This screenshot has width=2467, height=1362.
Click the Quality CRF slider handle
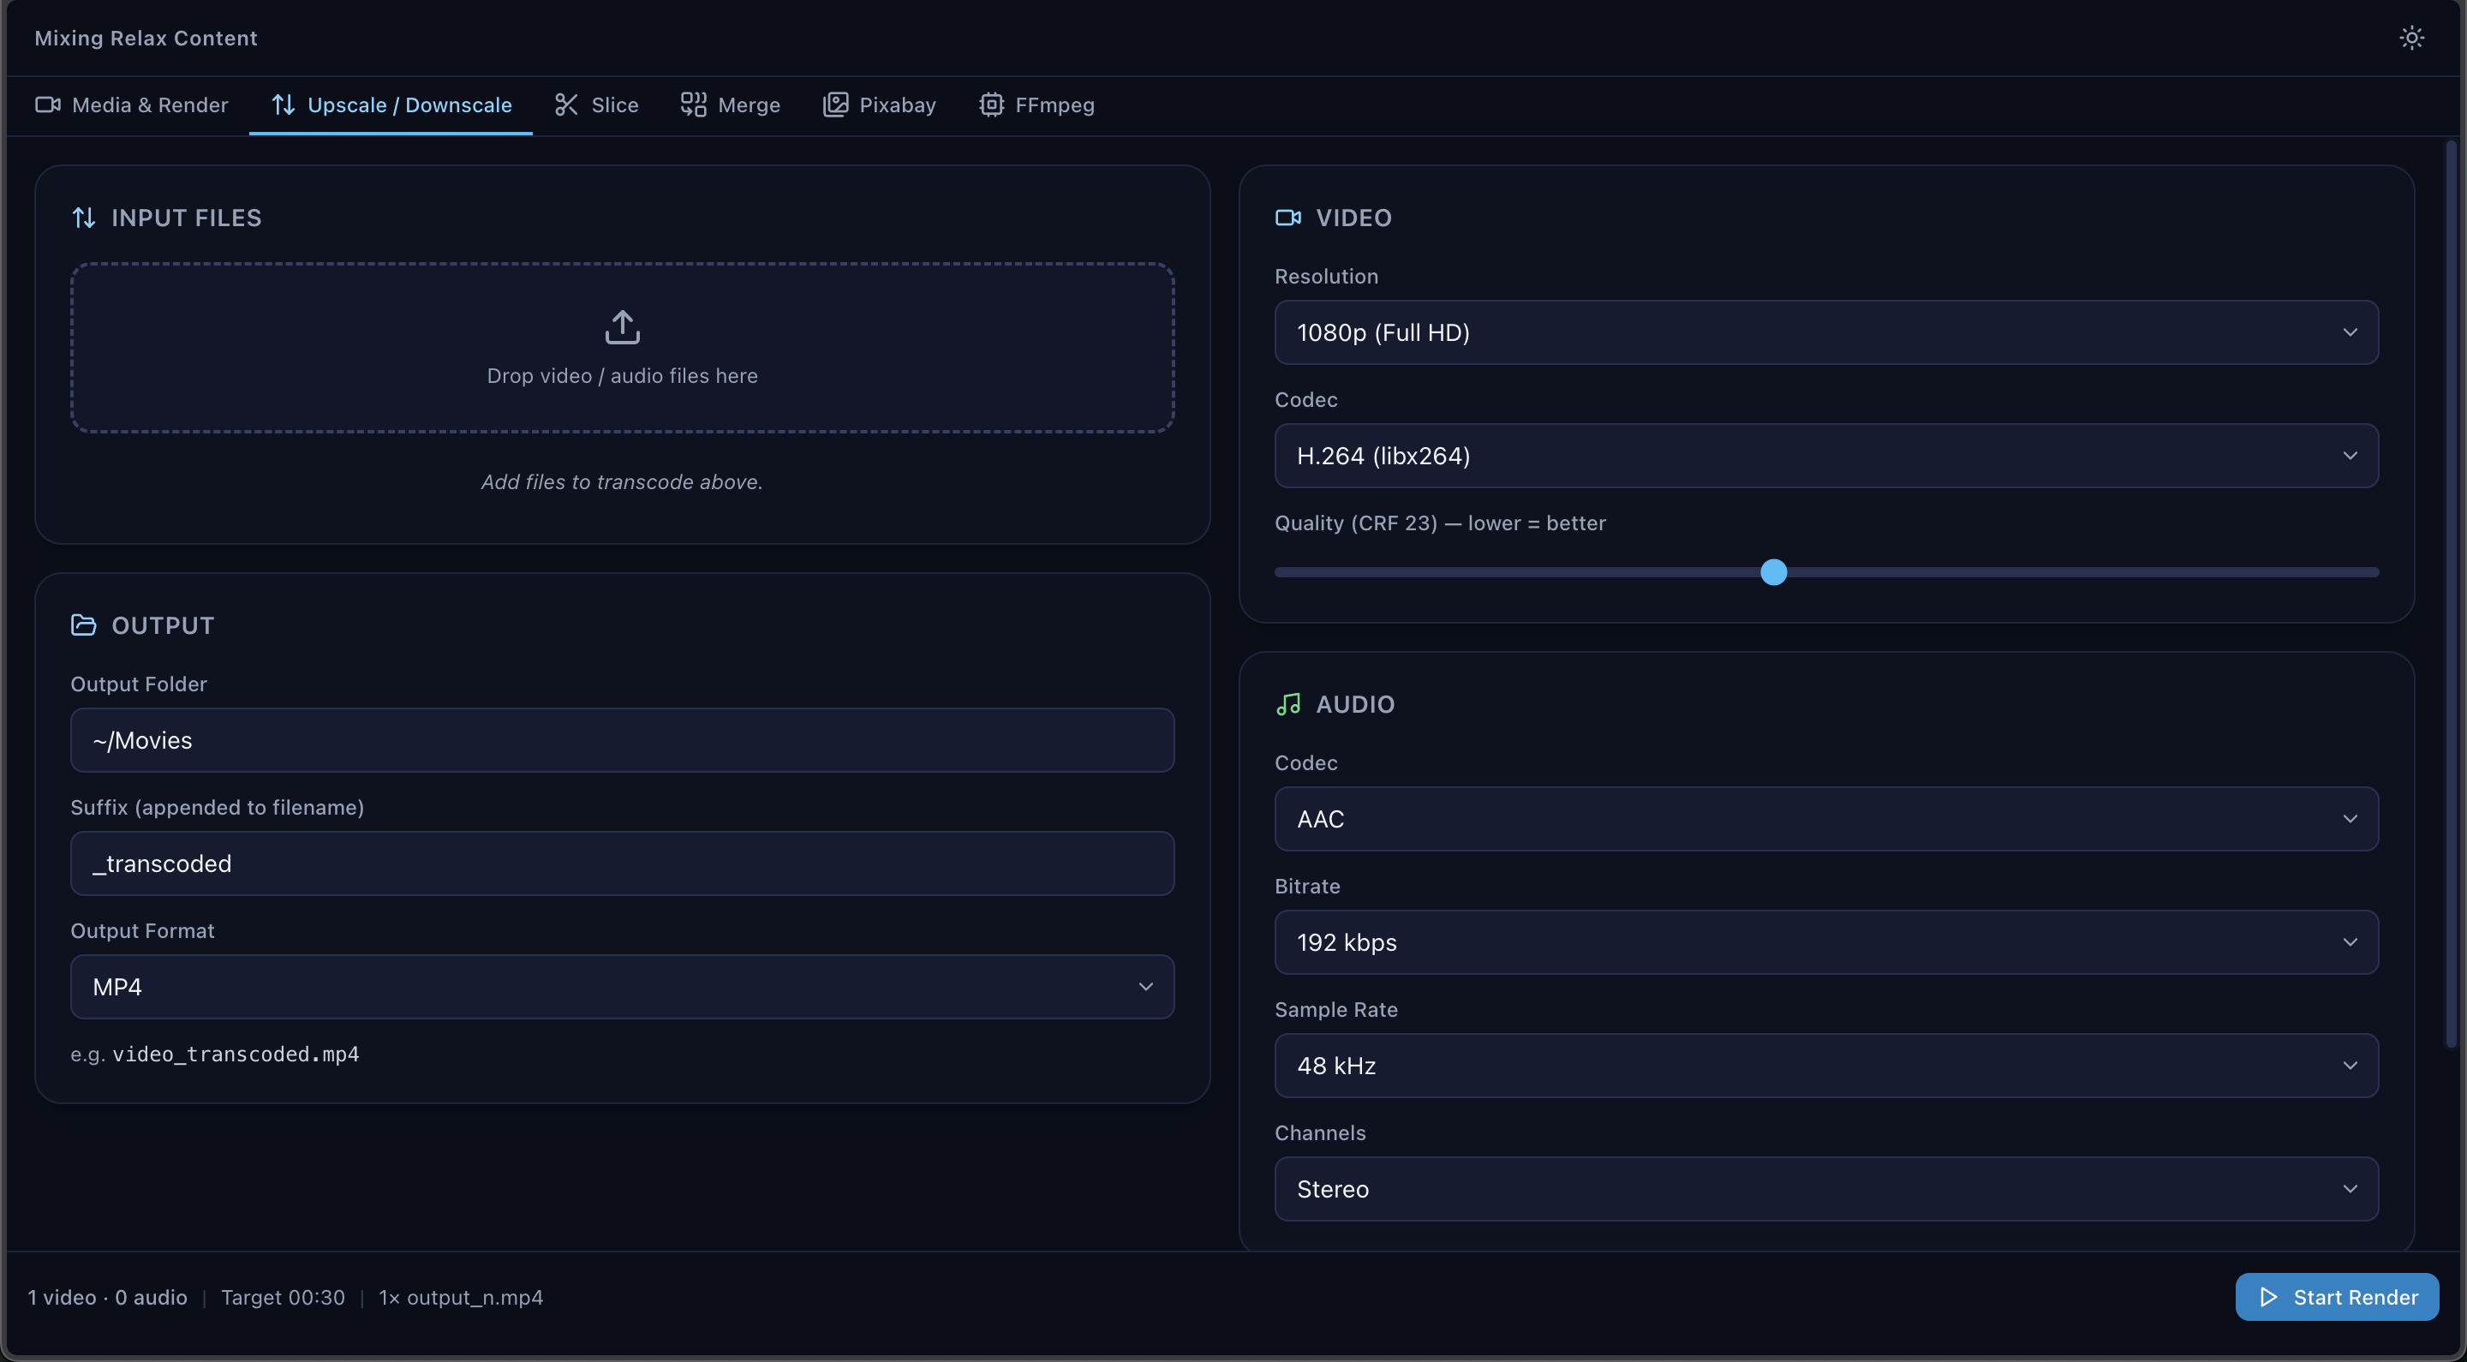[x=1774, y=572]
